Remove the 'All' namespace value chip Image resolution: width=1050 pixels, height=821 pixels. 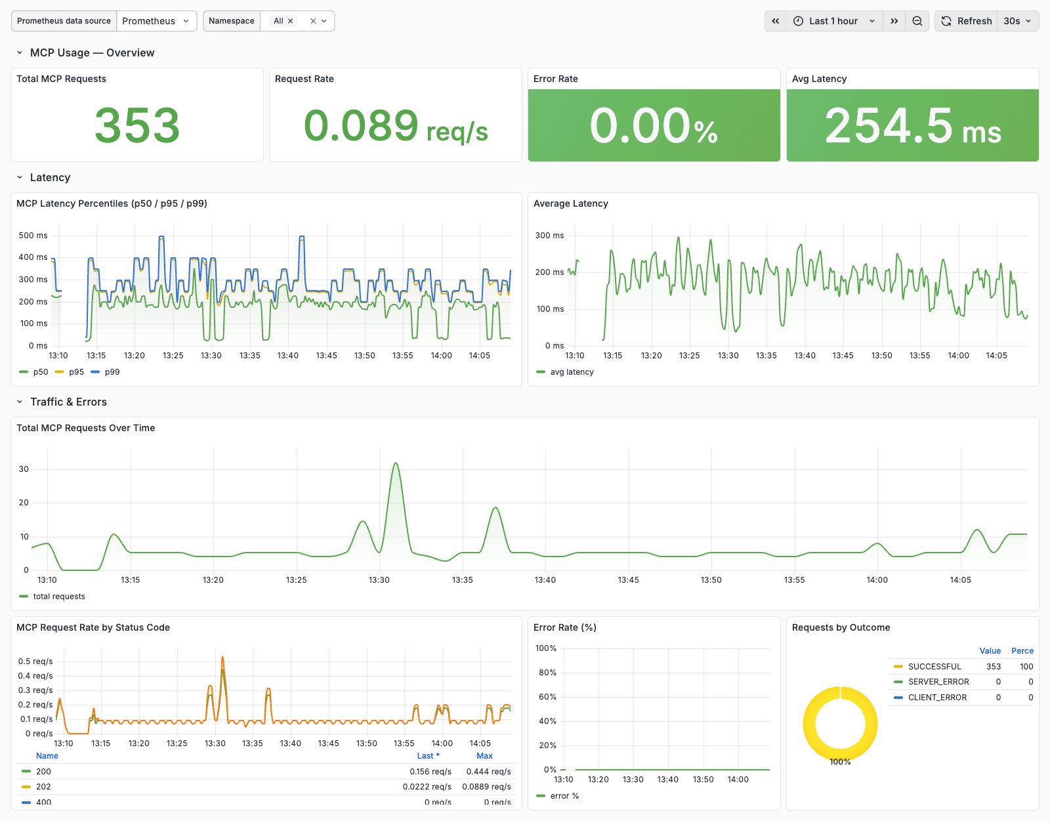click(290, 21)
